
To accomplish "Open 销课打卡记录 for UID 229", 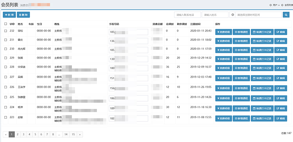I will coord(262,59).
